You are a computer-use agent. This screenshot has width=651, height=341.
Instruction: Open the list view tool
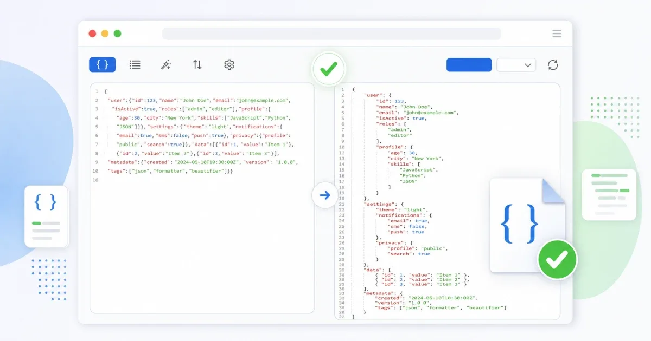coord(135,65)
